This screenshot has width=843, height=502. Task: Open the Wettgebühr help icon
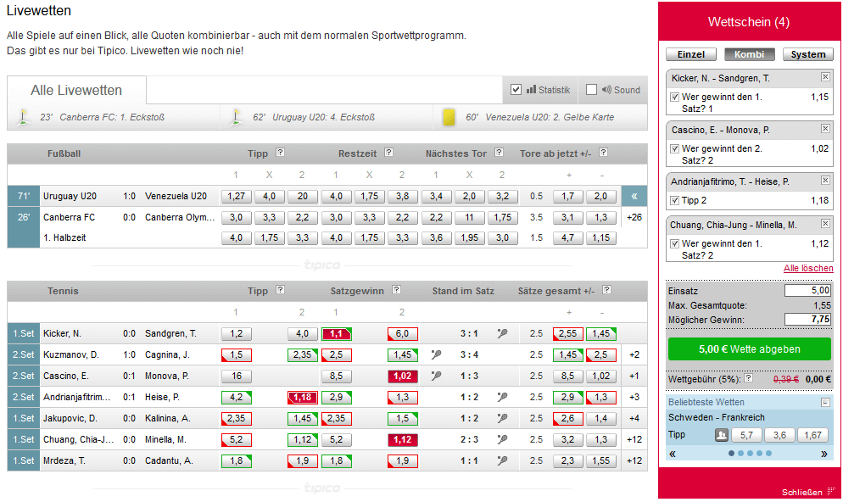(748, 378)
